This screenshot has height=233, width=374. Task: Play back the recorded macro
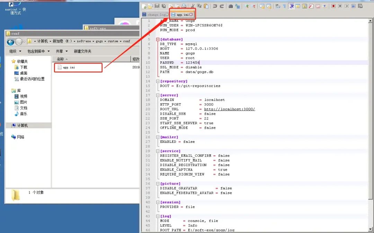pyautogui.click(x=347, y=6)
